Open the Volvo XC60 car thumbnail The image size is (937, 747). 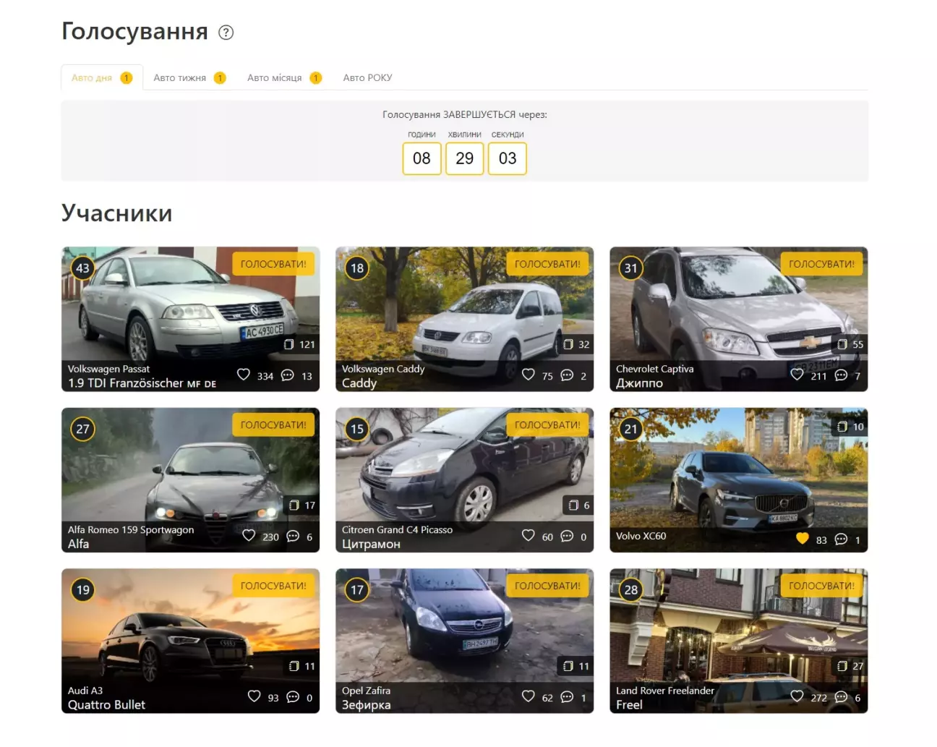point(738,479)
